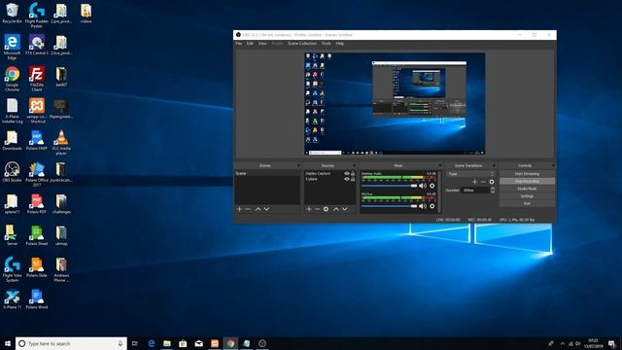
Task: Move the selected source up in Sources
Action: click(x=336, y=209)
